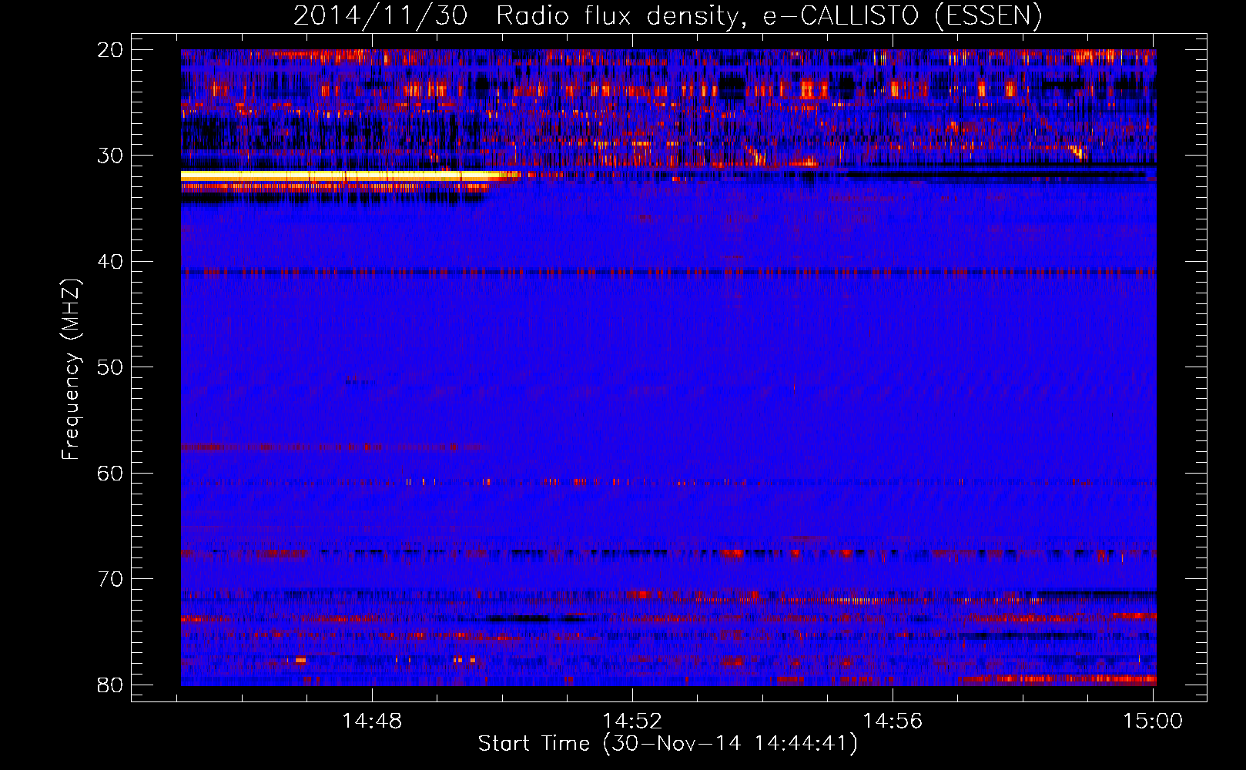The width and height of the screenshot is (1246, 770).
Task: Click the 60 frequency tick label
Action: click(x=110, y=473)
